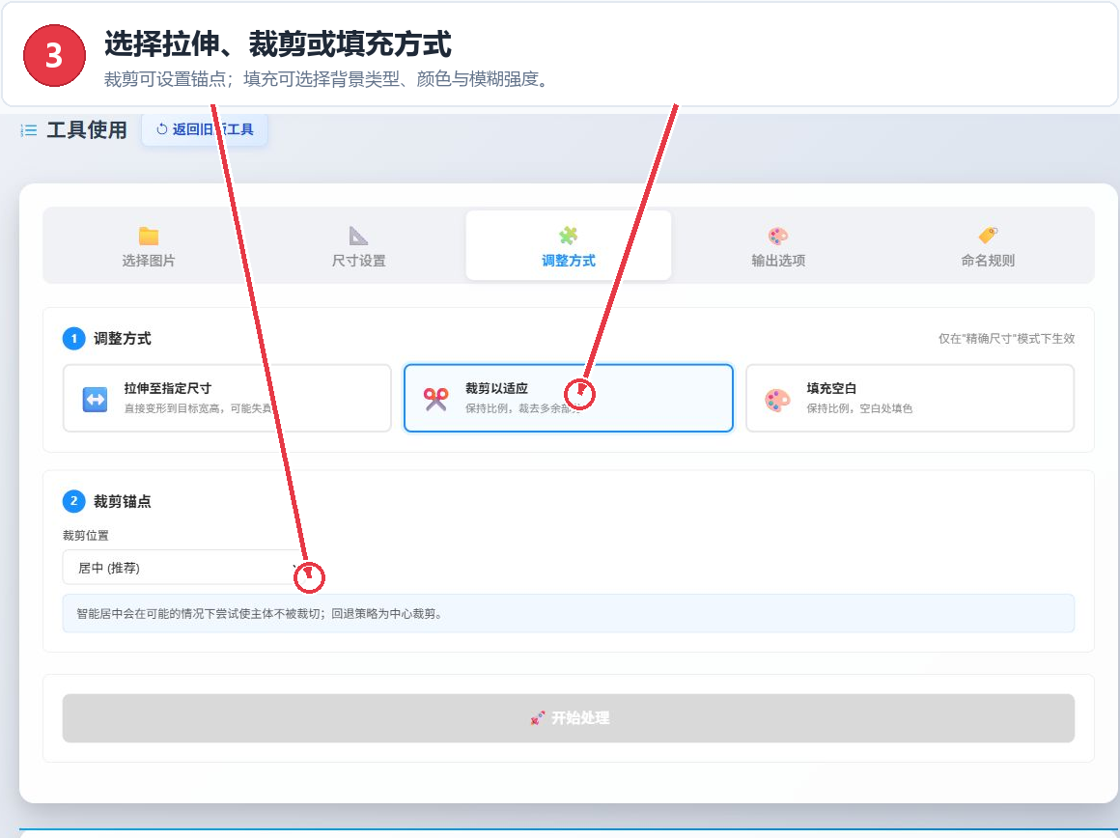This screenshot has width=1120, height=838.
Task: Click the 返回旧版工具 button
Action: (205, 129)
